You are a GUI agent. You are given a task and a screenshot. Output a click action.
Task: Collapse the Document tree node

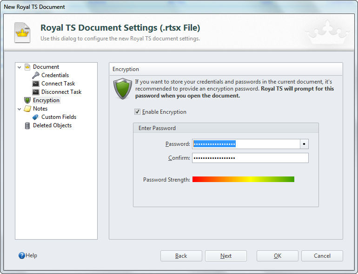click(20, 67)
